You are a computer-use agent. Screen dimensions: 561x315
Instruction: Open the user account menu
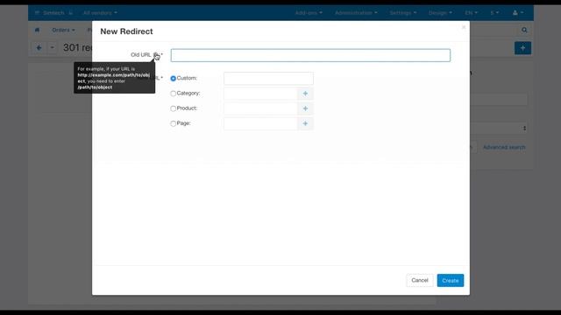coord(518,13)
